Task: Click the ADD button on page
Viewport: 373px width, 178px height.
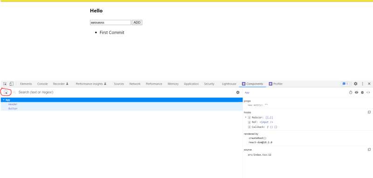Action: (137, 22)
